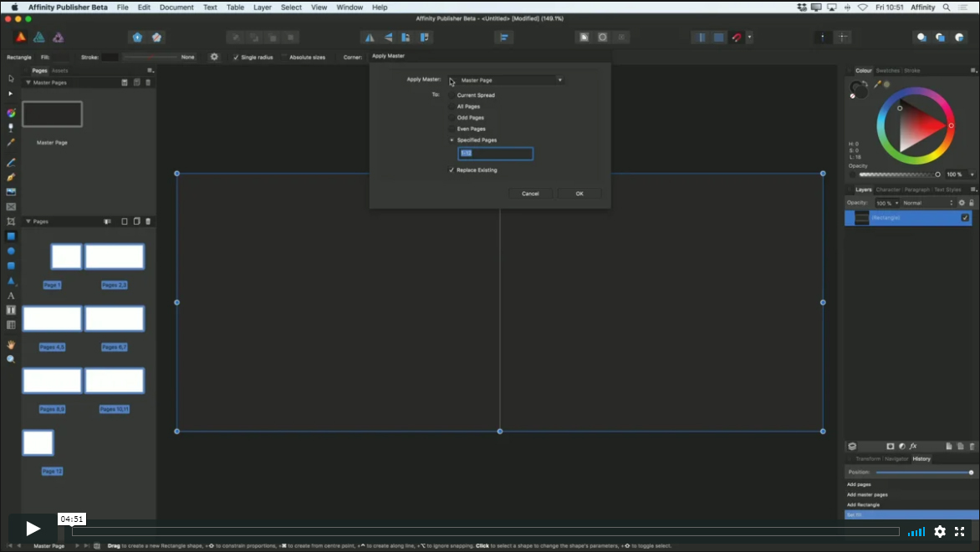Select the Table tool
Viewport: 980px width, 552px height.
tap(11, 326)
